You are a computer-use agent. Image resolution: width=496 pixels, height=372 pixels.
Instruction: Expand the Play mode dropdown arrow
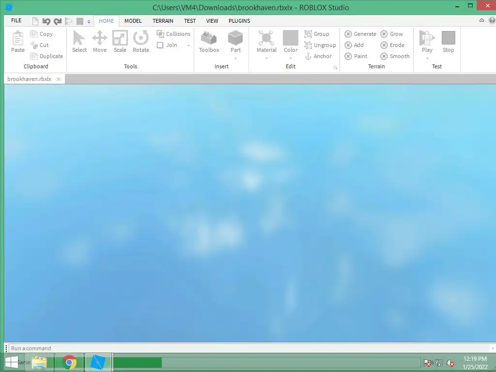[x=427, y=59]
